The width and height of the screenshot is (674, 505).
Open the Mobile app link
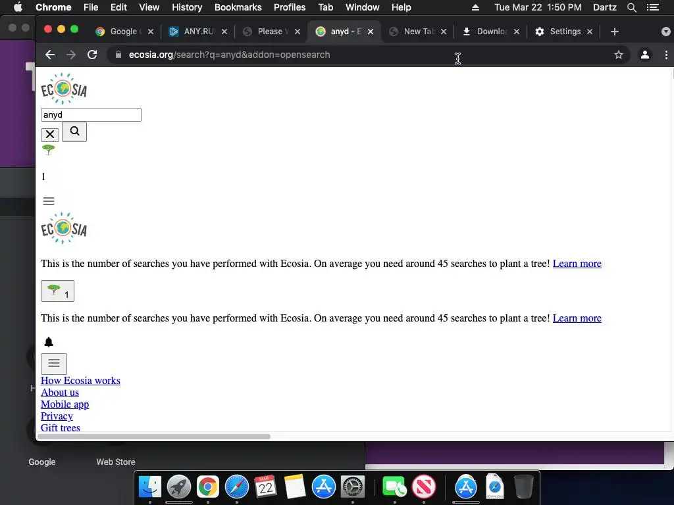coord(65,404)
